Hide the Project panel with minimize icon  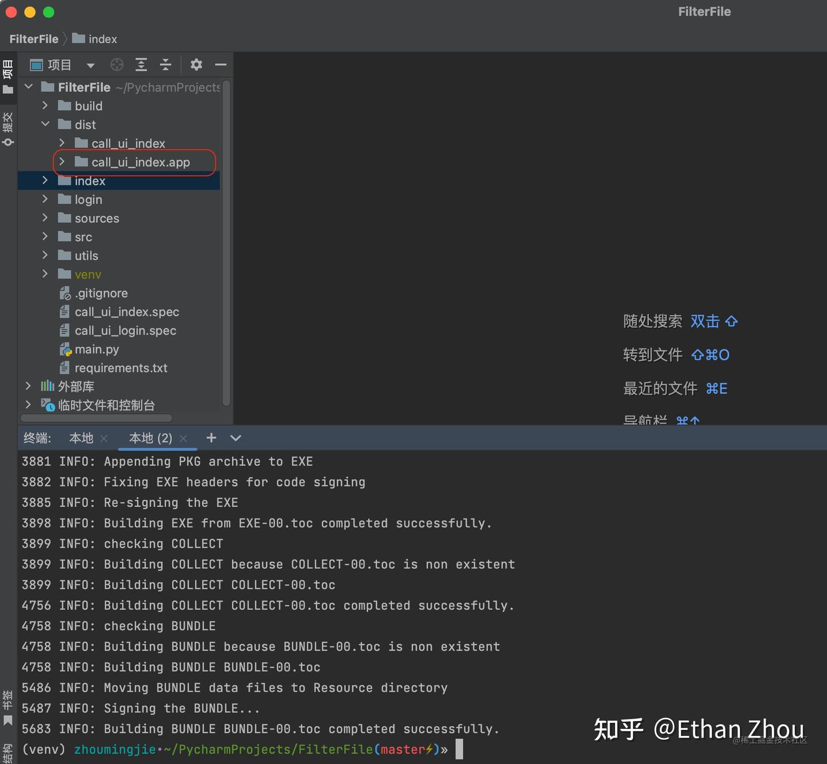pos(221,64)
